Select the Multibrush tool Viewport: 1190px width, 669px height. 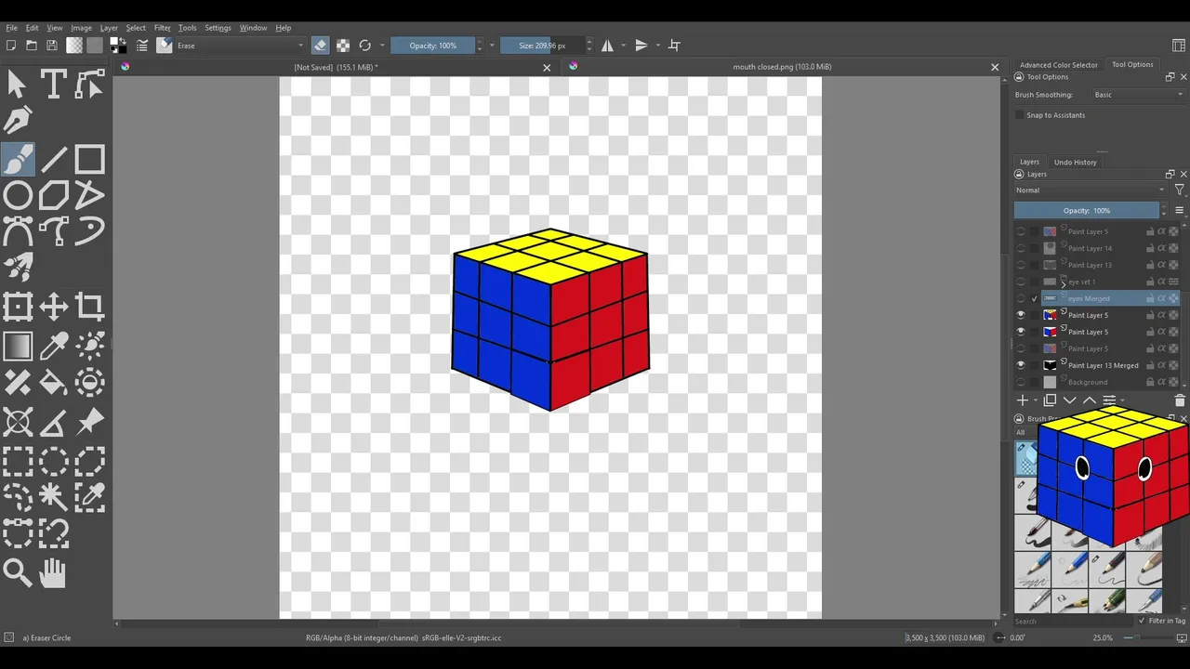(x=18, y=268)
